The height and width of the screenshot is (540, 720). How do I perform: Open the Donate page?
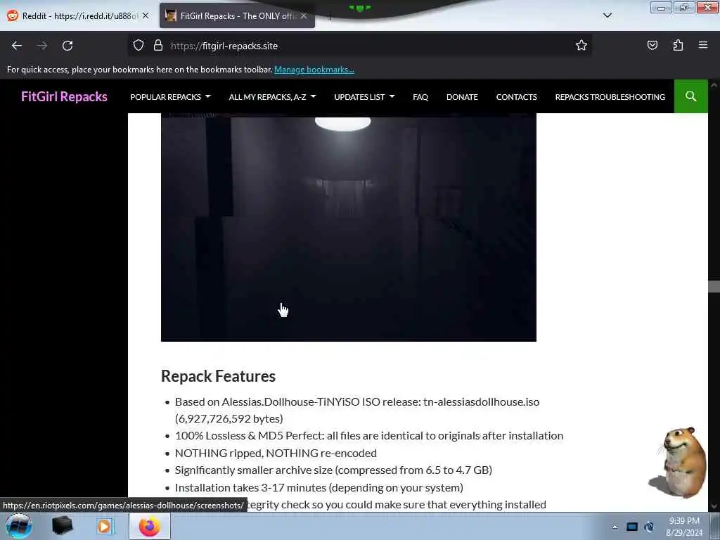462,97
